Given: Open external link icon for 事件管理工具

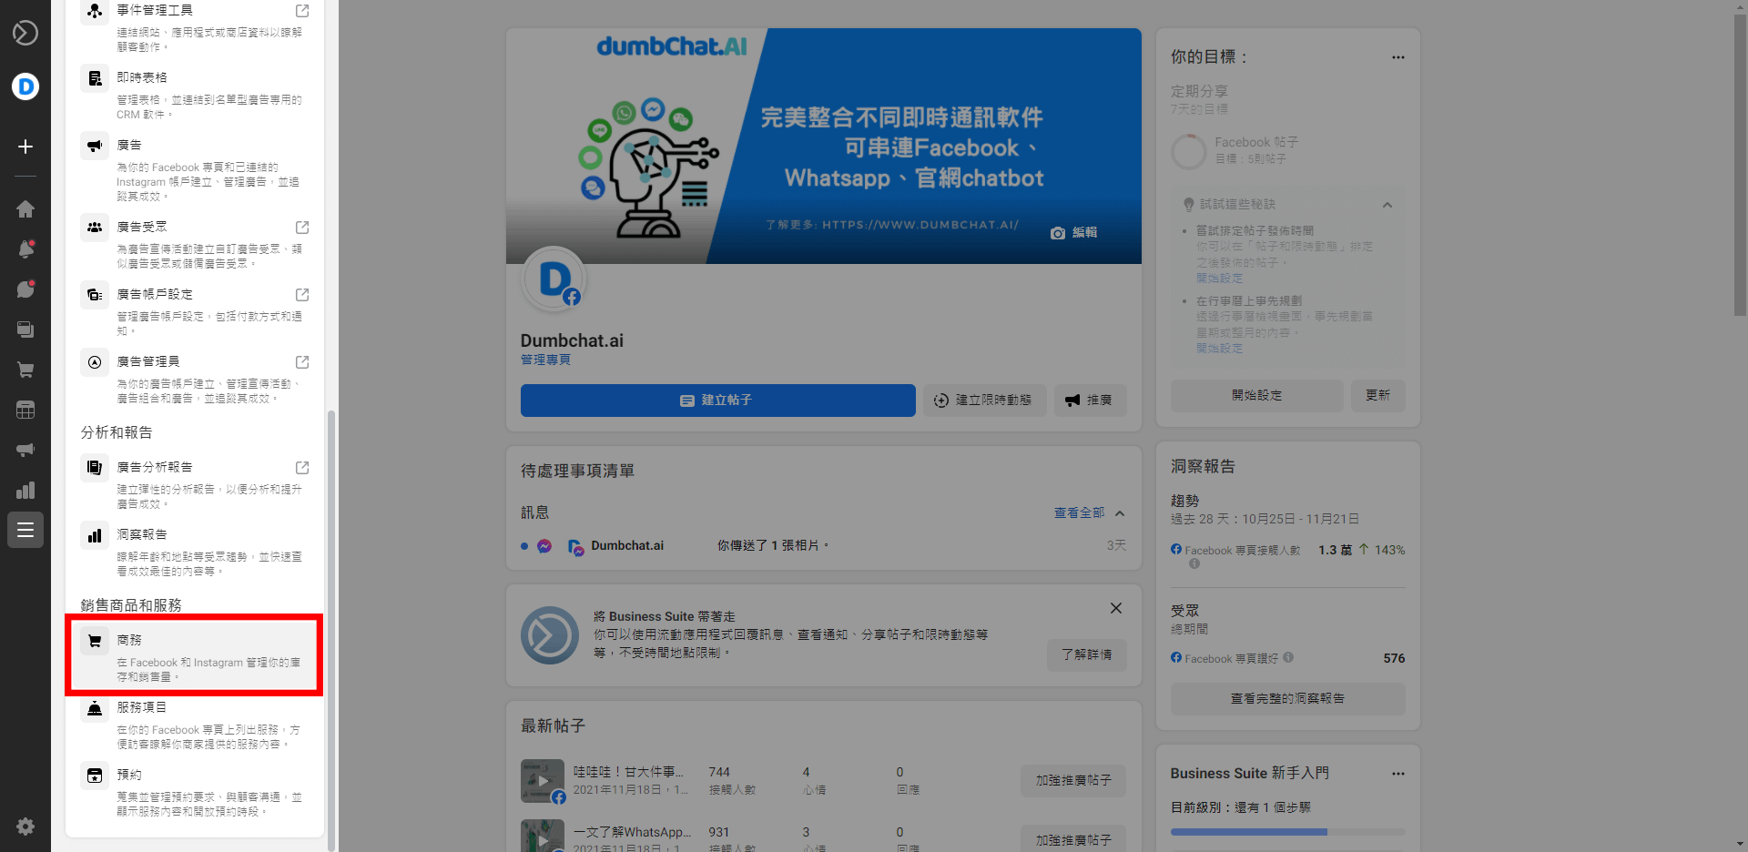Looking at the screenshot, I should coord(302,11).
